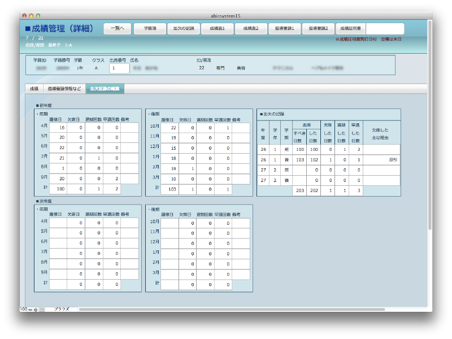Image resolution: width=452 pixels, height=339 pixels.
Task: Click the zoom in icon in status bar
Action: point(36,310)
